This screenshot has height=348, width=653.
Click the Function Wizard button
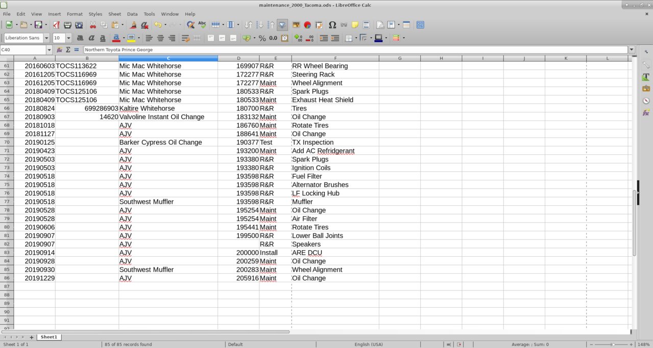point(59,49)
